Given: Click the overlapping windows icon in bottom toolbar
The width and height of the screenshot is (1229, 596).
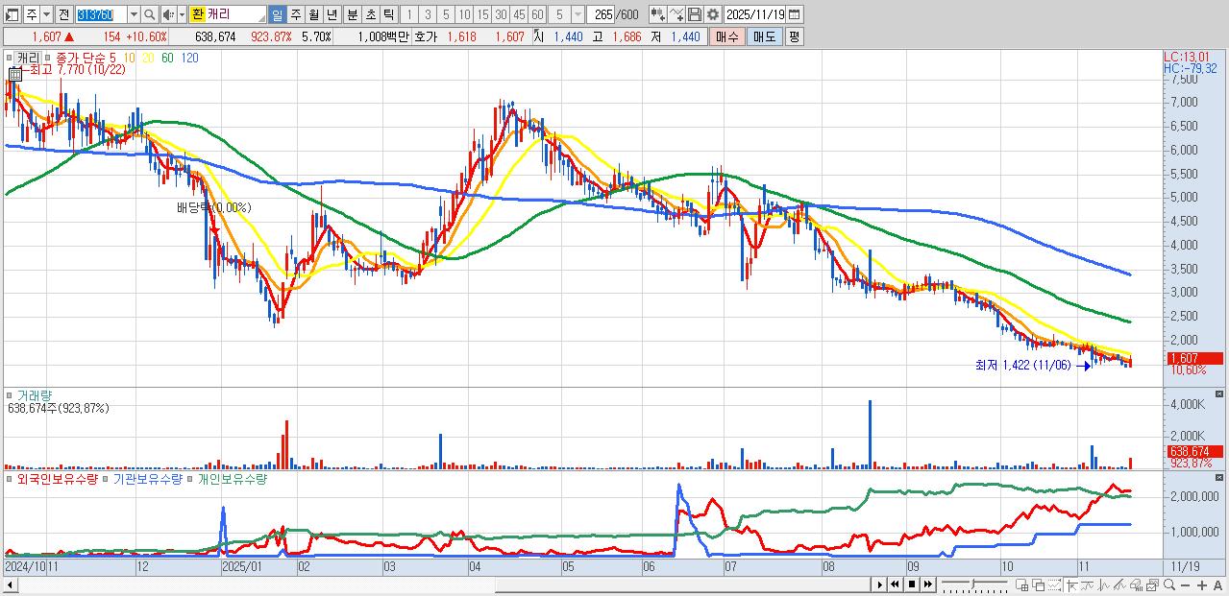Looking at the screenshot, I should tap(1039, 584).
